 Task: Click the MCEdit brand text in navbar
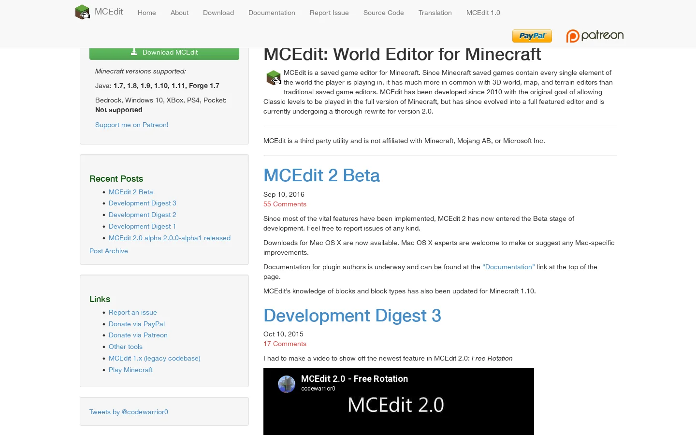(109, 12)
